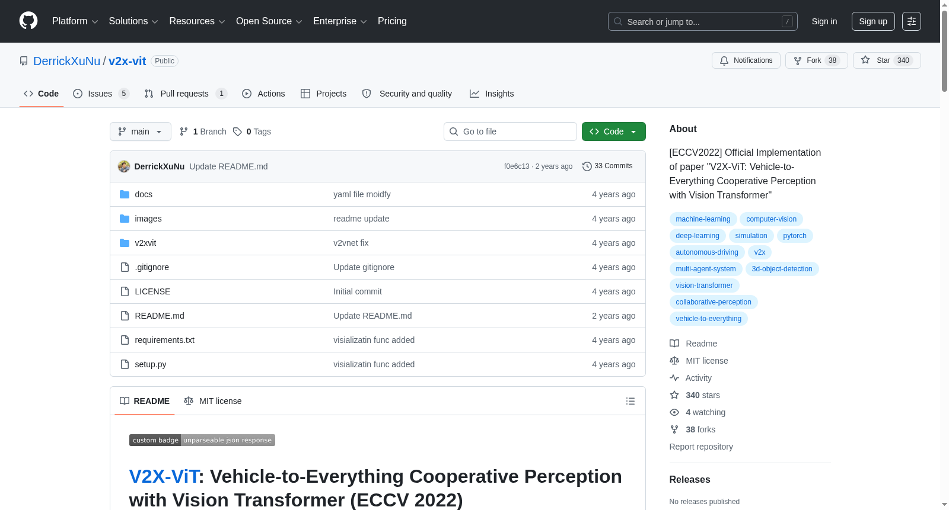Open the Projects tab
The width and height of the screenshot is (949, 510).
(x=323, y=94)
